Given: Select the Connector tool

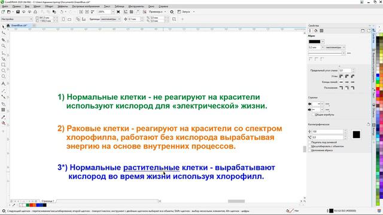Looking at the screenshot, I should point(3,97).
